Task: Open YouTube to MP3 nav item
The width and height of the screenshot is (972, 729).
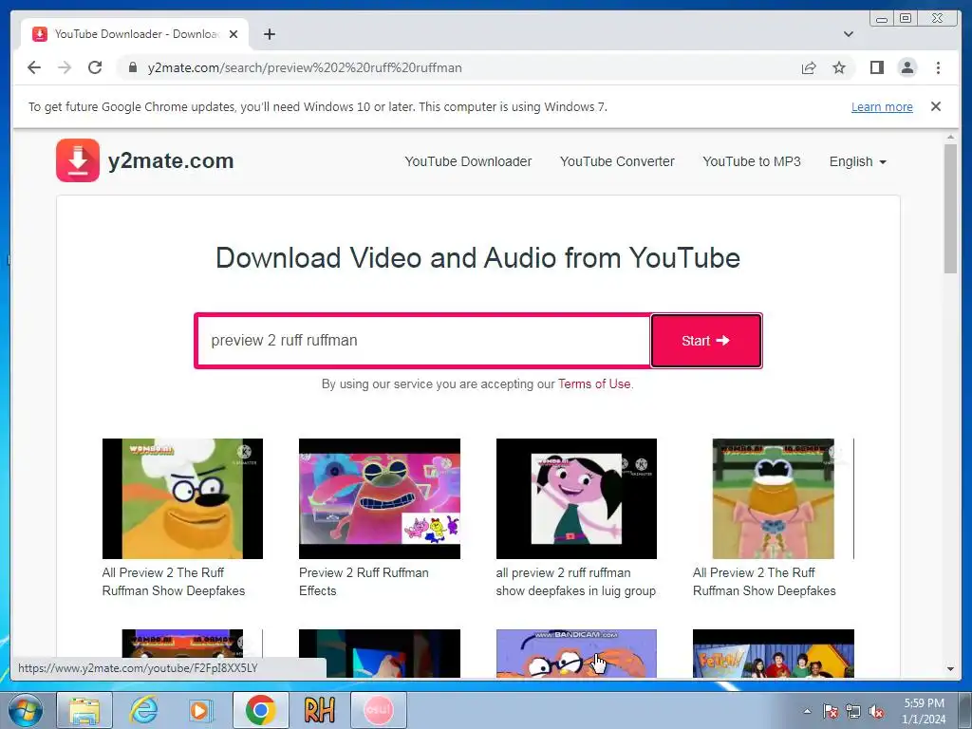Action: pos(752,161)
